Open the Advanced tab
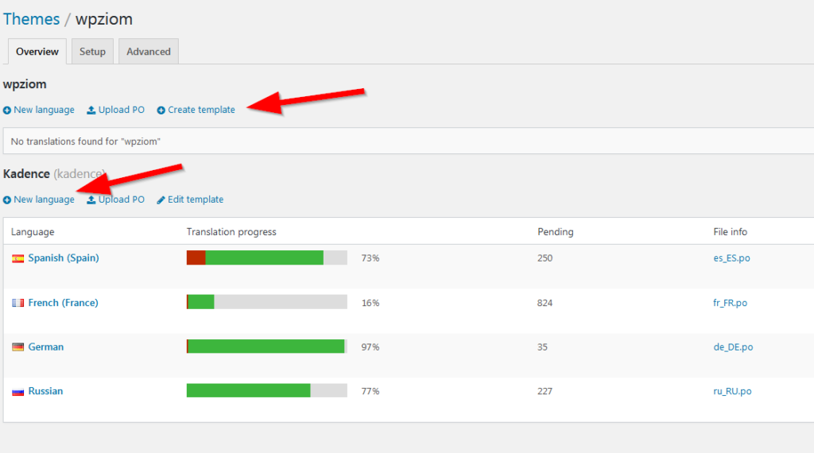The width and height of the screenshot is (814, 453). point(149,52)
